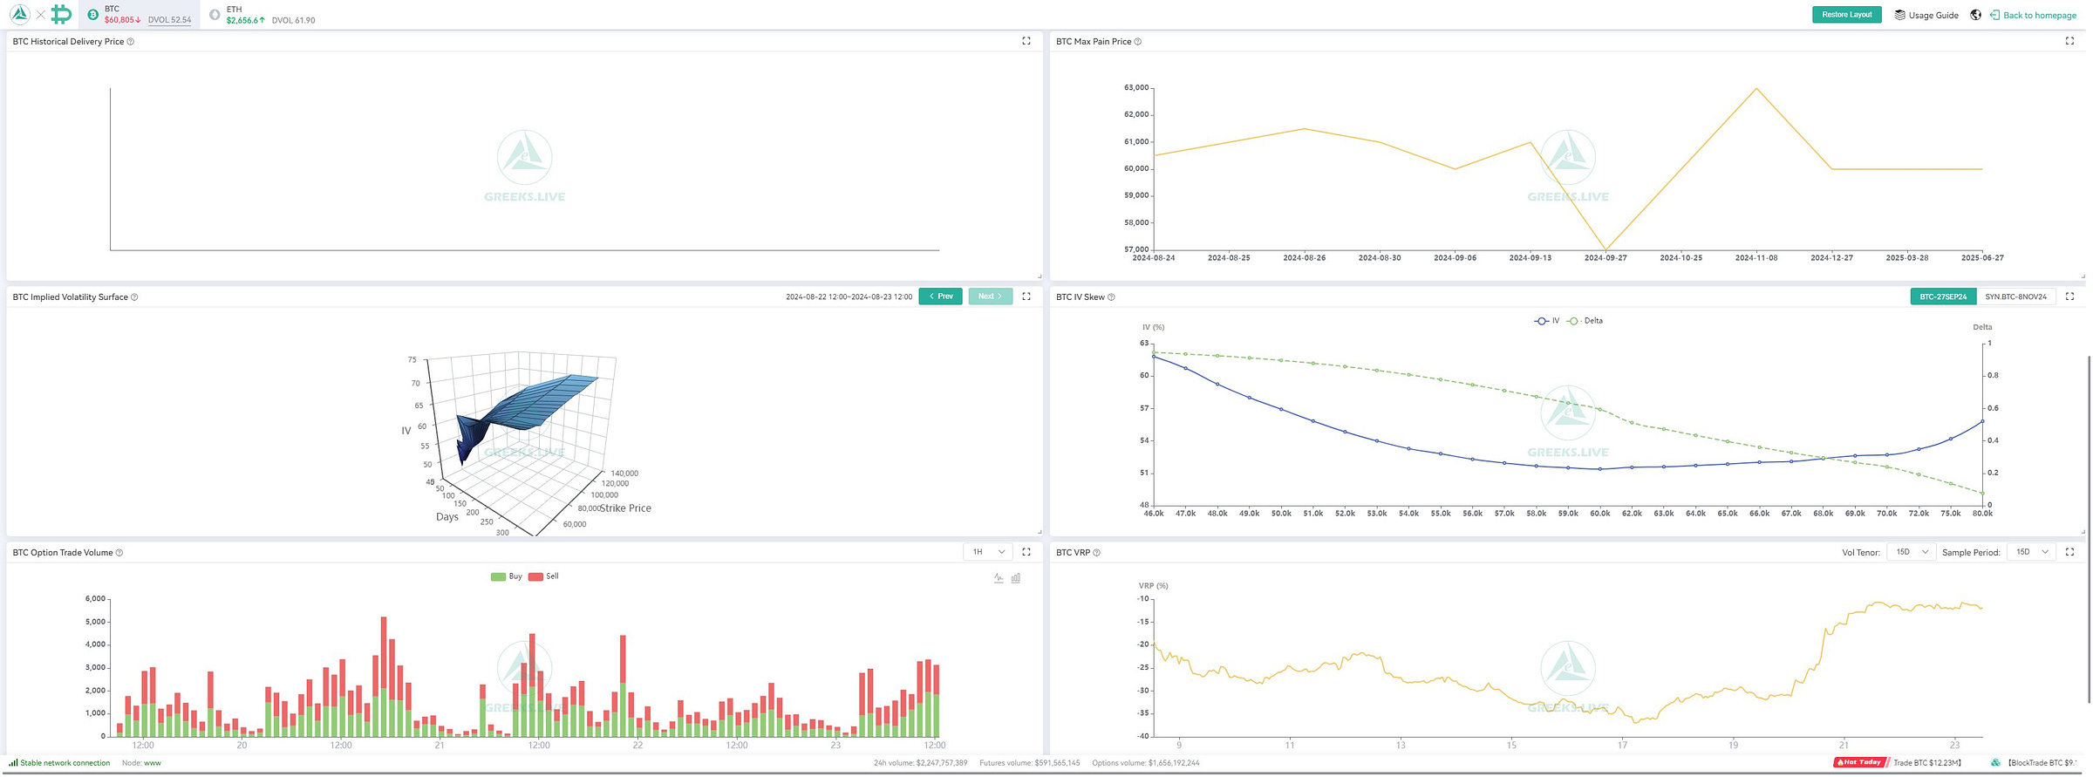Select the BTC ticker tab

pos(140,15)
